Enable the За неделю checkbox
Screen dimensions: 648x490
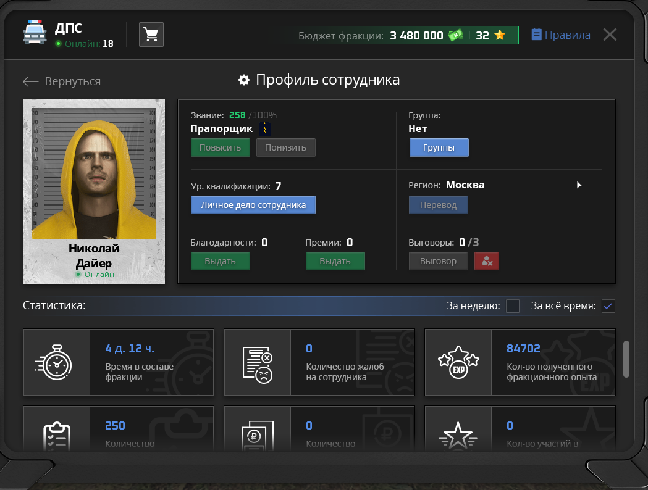(x=512, y=306)
